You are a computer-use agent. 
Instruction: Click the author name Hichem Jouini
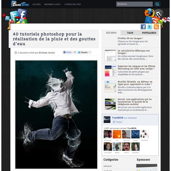click(47, 53)
